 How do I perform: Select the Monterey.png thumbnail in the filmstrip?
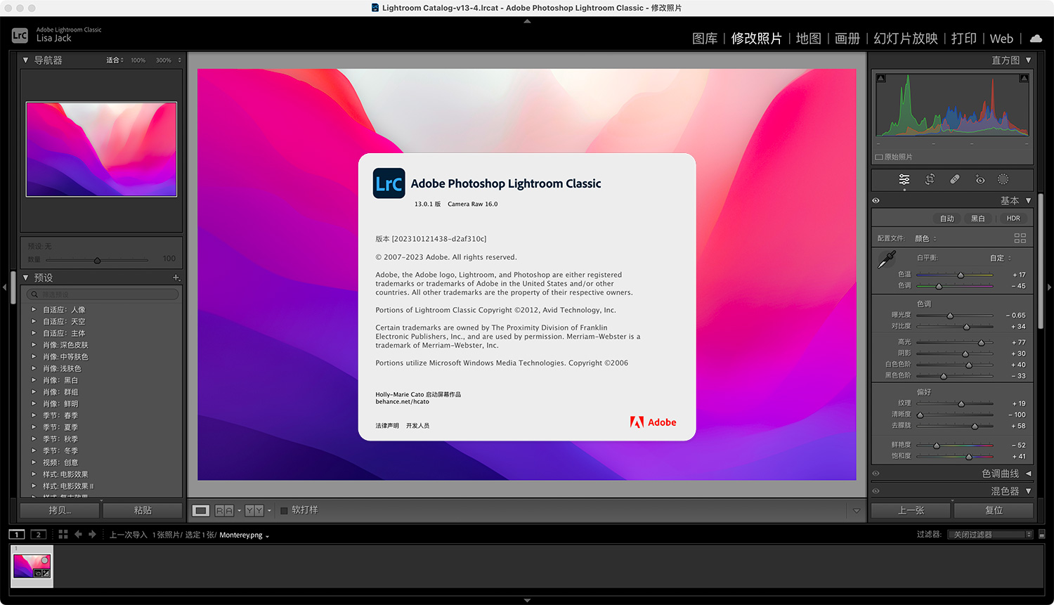tap(31, 565)
